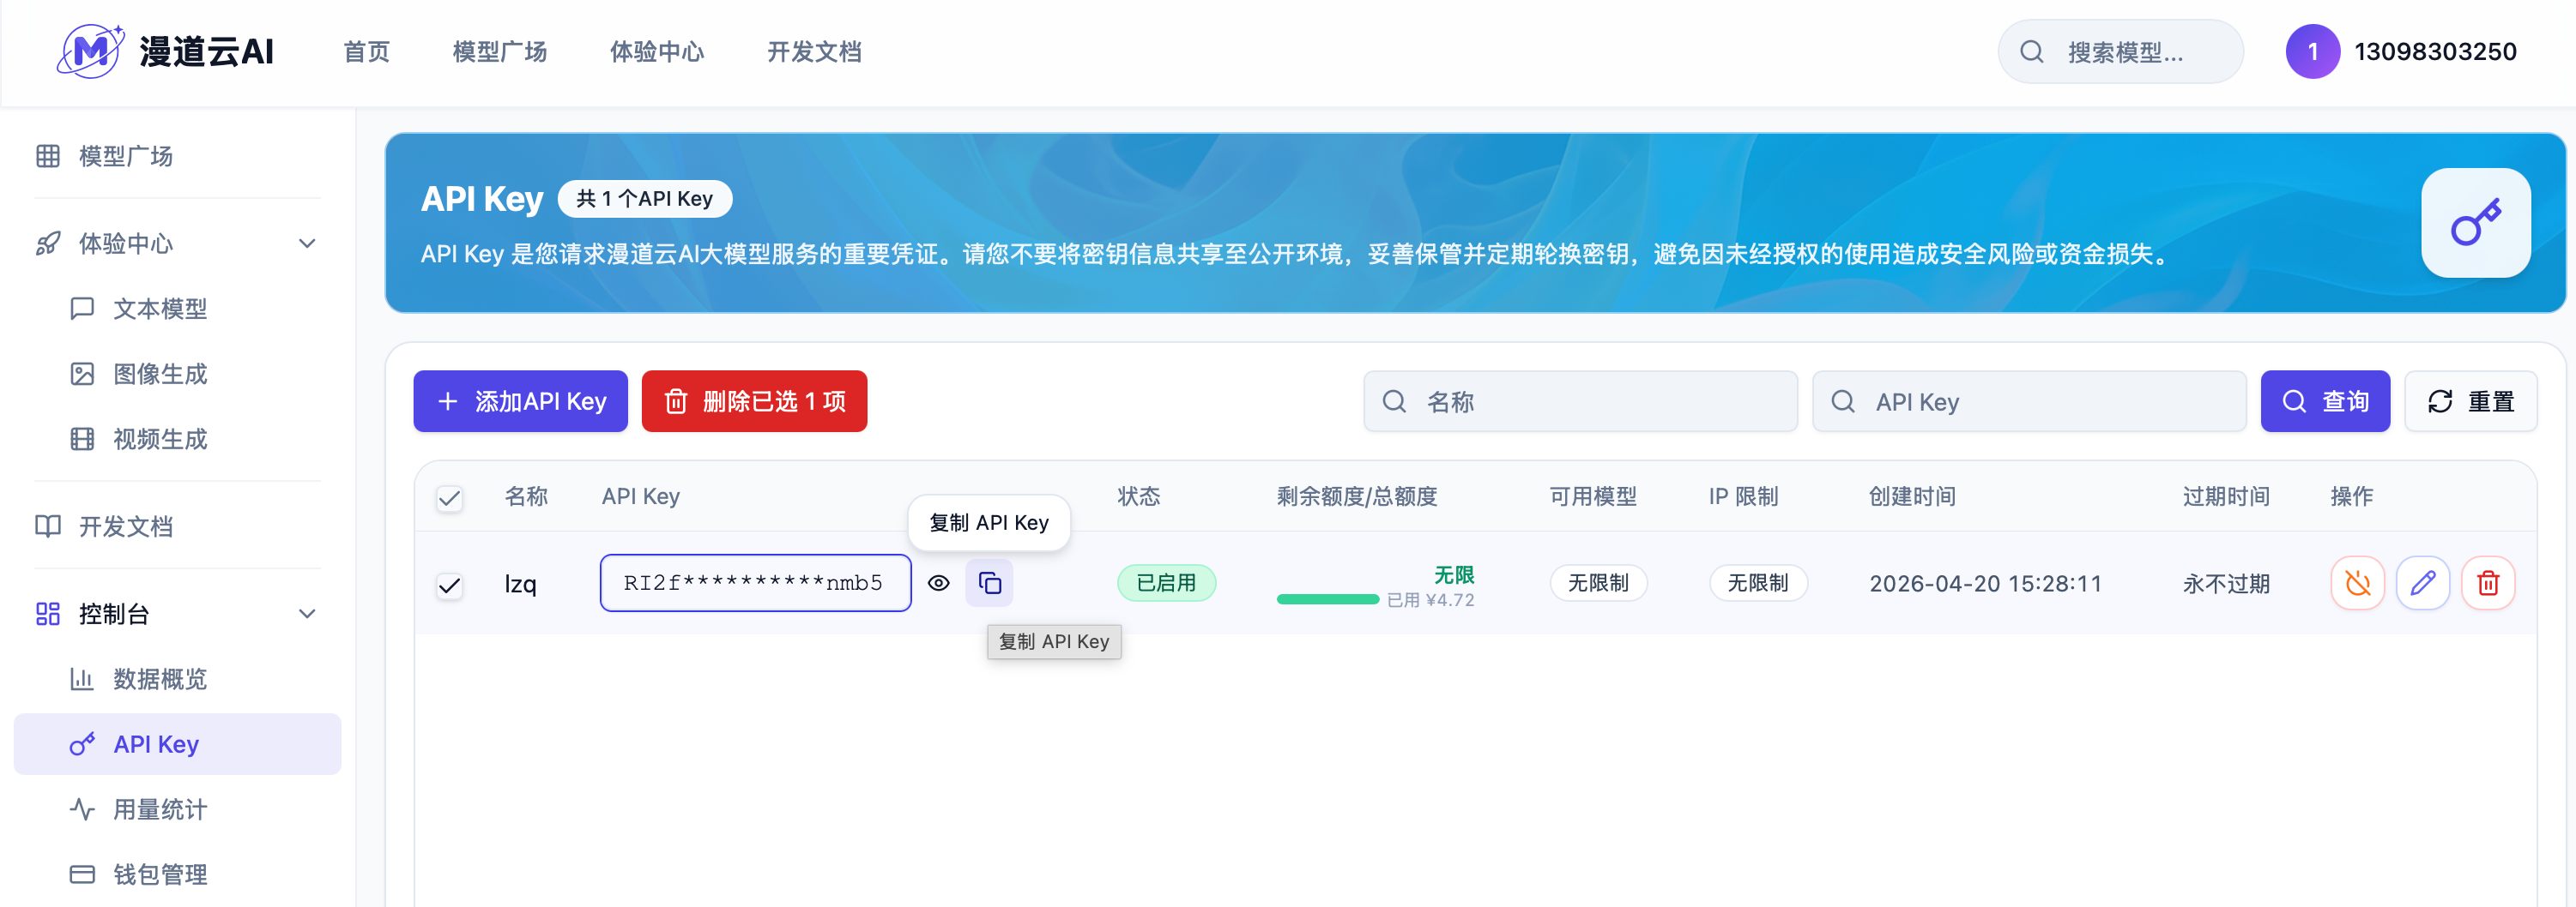This screenshot has height=907, width=2576.
Task: Open 文本模型 in the sidebar
Action: [177, 309]
